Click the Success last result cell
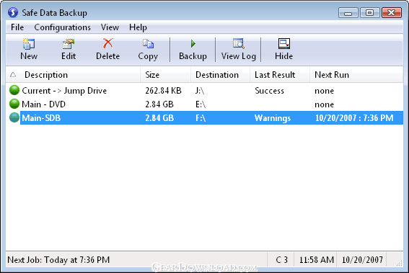The height and width of the screenshot is (273, 409). click(x=270, y=91)
